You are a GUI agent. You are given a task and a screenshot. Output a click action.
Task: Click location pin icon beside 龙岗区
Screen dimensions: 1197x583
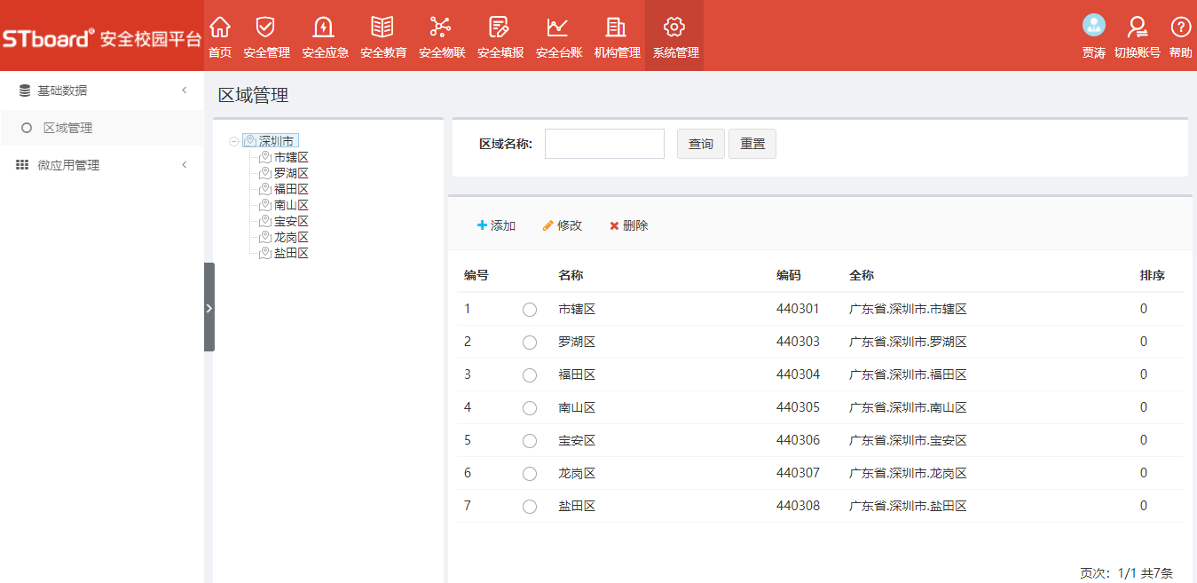(264, 237)
